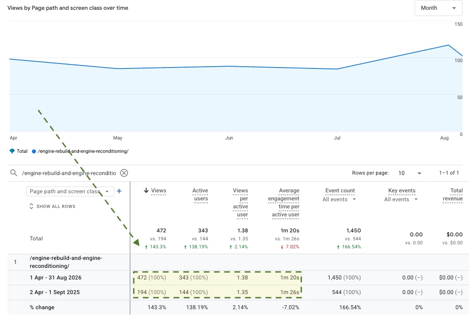Open Page path and screen class dimension dropdown
Viewport: 471px width, 319px height.
point(70,191)
